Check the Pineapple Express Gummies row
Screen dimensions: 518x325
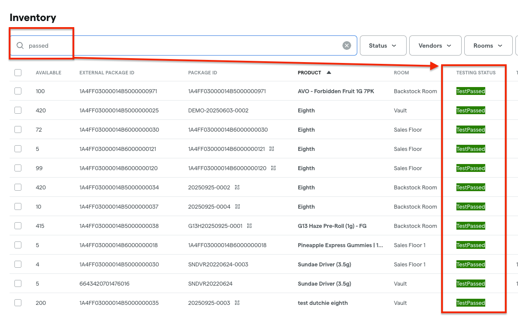coord(18,245)
